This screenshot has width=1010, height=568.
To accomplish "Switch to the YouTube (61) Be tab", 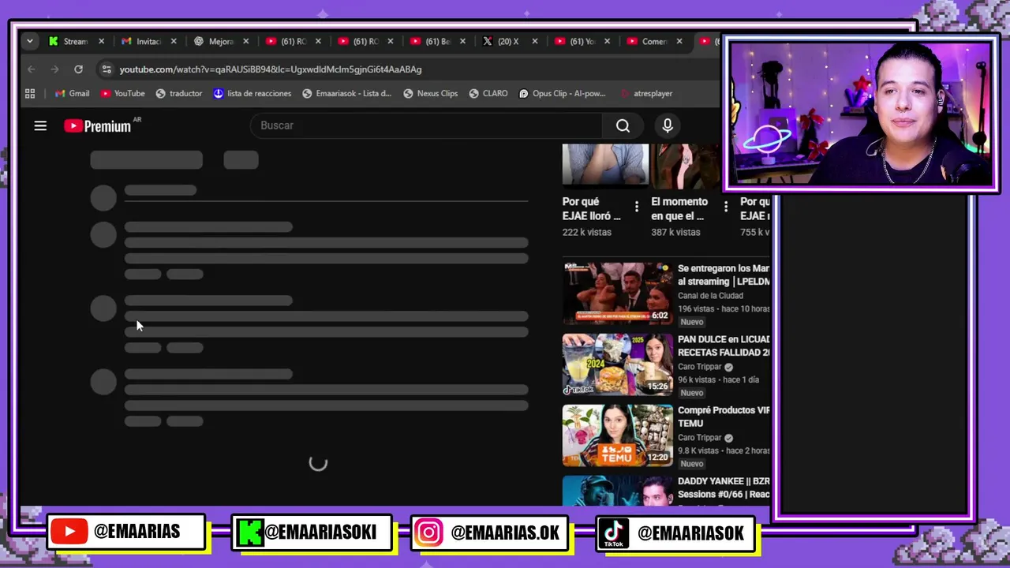I will click(x=431, y=41).
